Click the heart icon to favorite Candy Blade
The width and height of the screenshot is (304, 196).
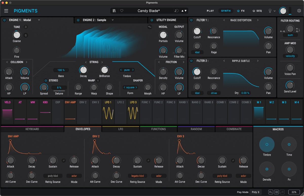tap(122, 11)
